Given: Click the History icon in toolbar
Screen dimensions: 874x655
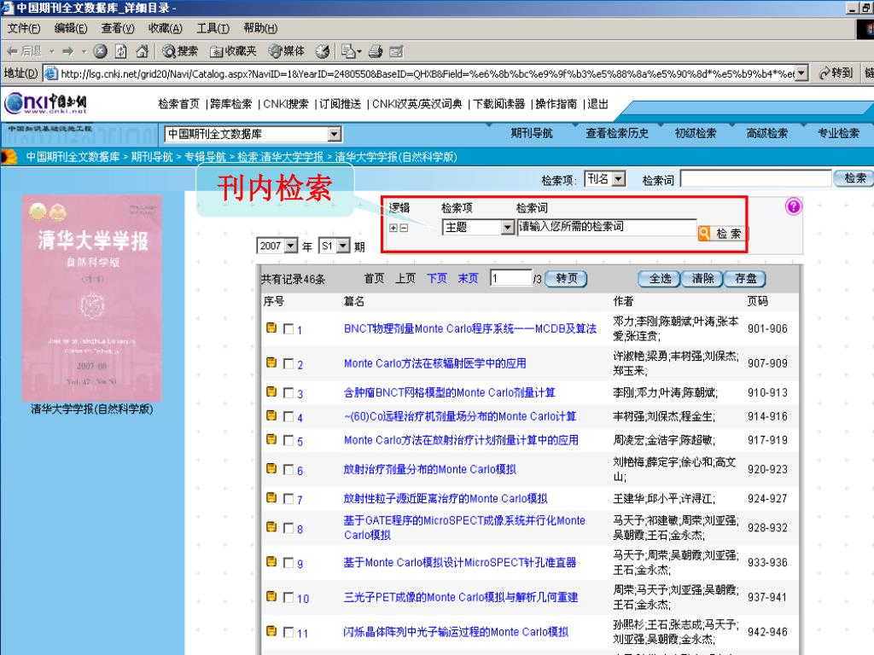Looking at the screenshot, I should coord(323,51).
